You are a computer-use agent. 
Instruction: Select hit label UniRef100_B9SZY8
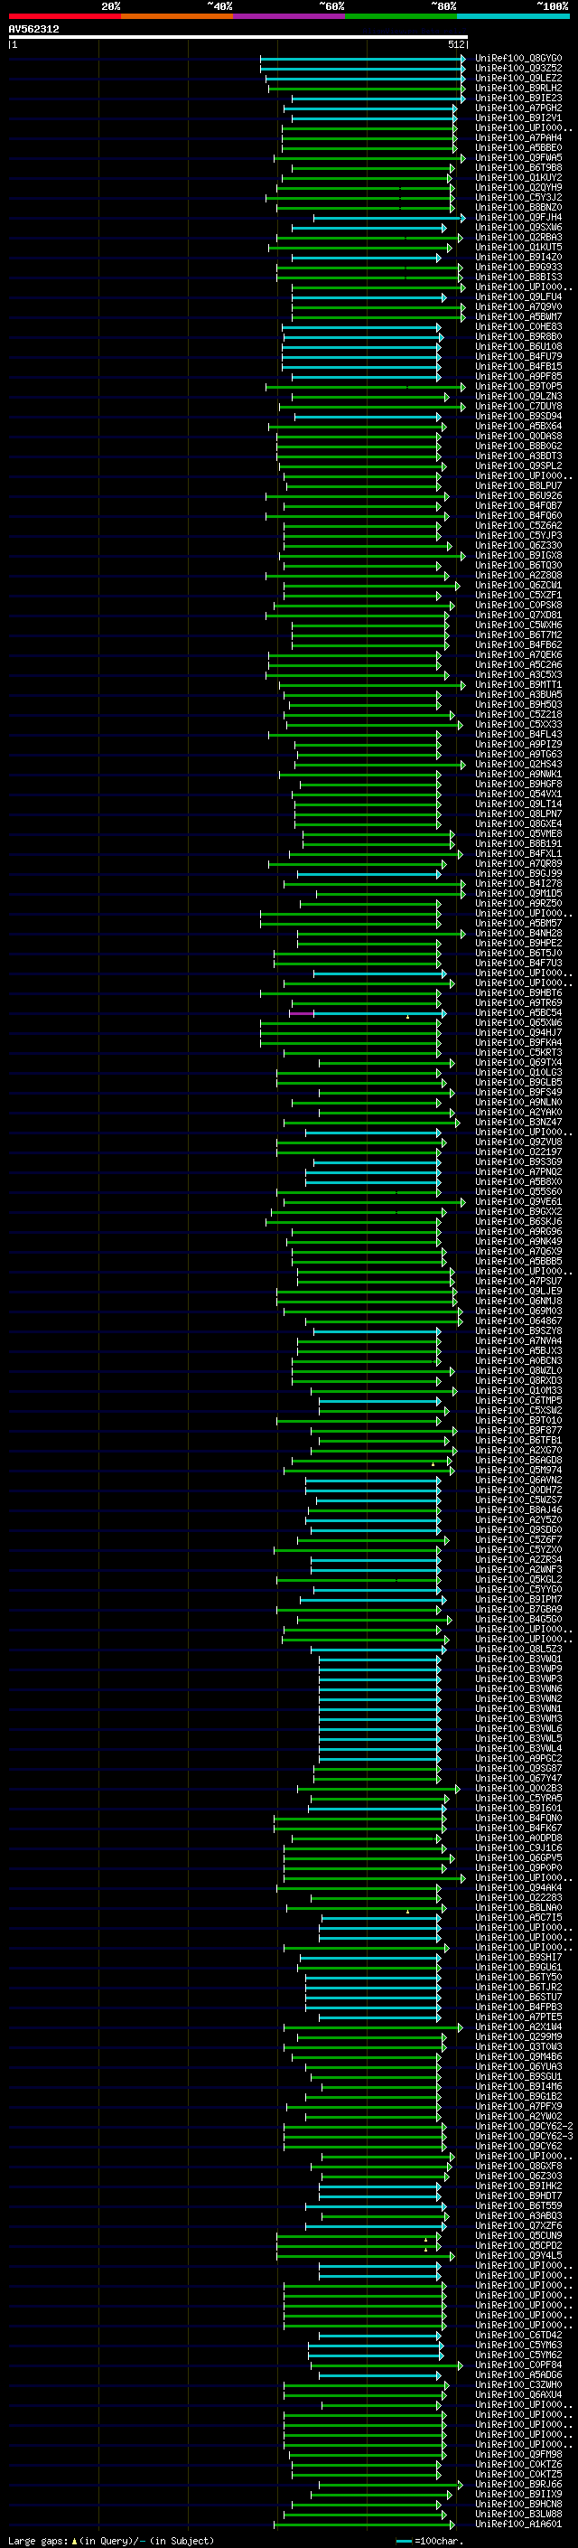518,1331
